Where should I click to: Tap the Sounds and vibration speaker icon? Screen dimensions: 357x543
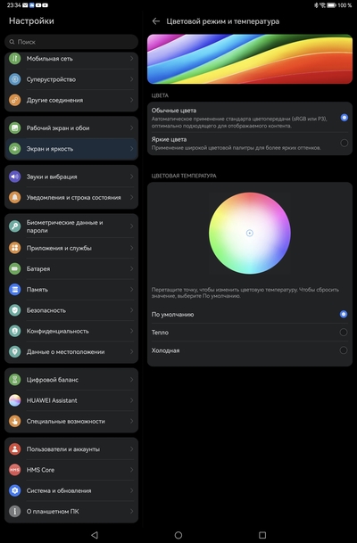(14, 177)
